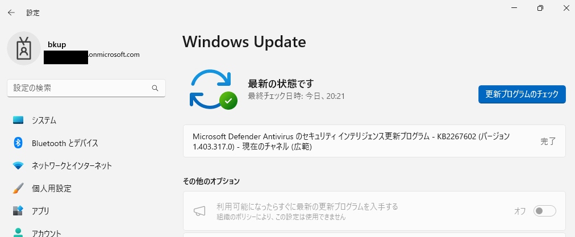Click the アプリ icon in sidebar
Screen dimensions: 575x237
tap(18, 211)
